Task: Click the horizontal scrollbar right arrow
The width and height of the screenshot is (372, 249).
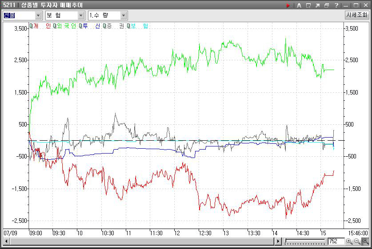Action: click(278, 241)
